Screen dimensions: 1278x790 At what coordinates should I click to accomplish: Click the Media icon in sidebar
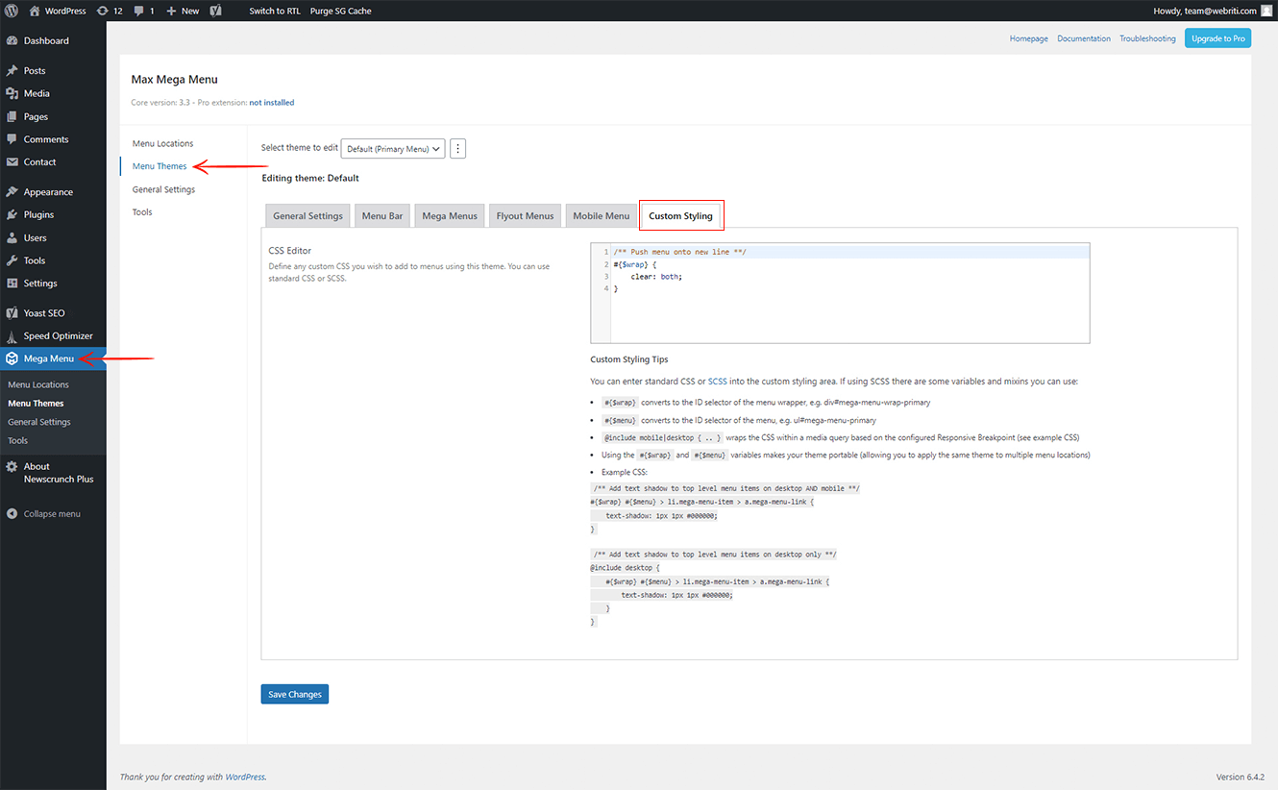(x=12, y=93)
